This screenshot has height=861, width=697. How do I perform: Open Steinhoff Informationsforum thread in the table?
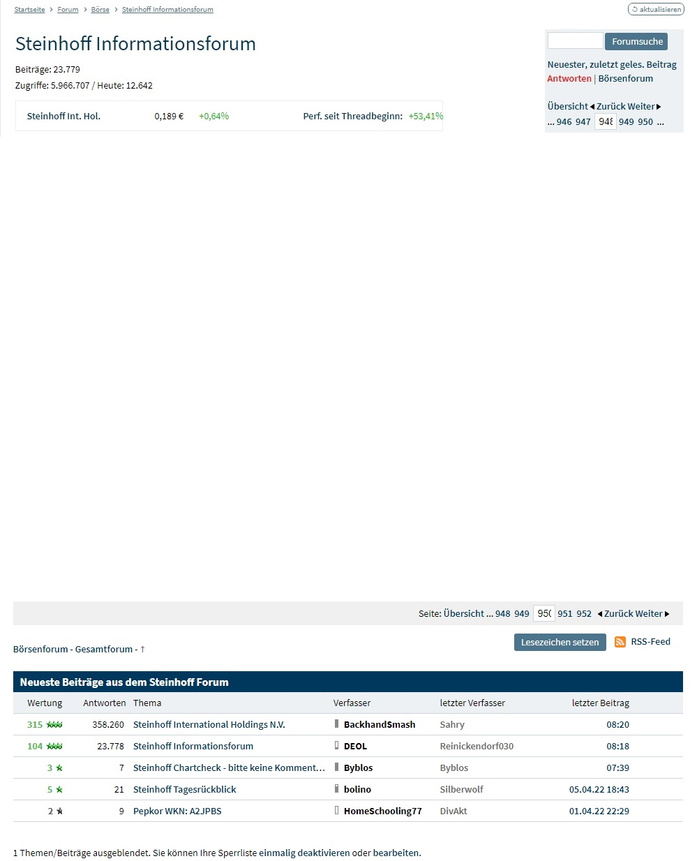[x=193, y=747]
